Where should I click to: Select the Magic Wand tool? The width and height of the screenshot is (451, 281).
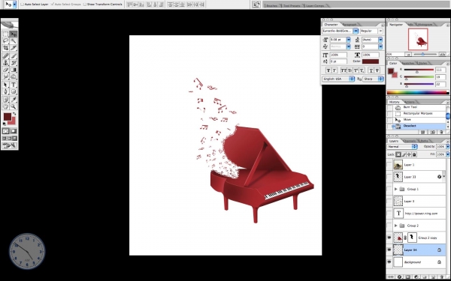click(x=14, y=41)
